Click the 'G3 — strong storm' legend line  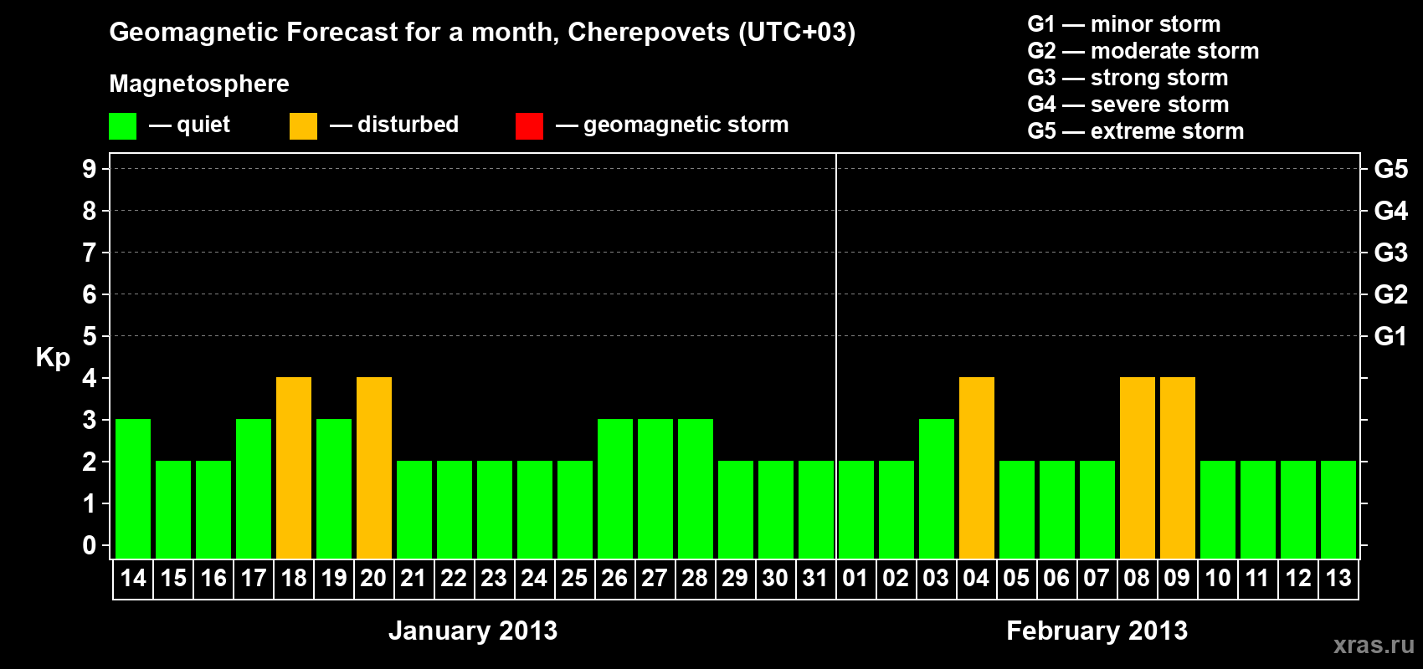pyautogui.click(x=1128, y=78)
